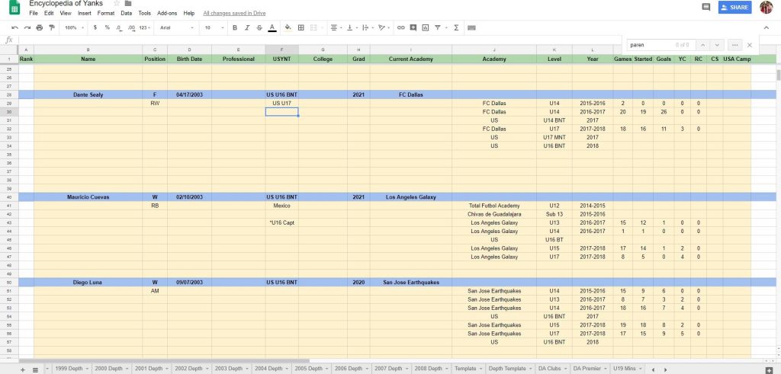Image resolution: width=781 pixels, height=374 pixels.
Task: Star the Encyclopedia of Yanks document
Action: [x=117, y=4]
